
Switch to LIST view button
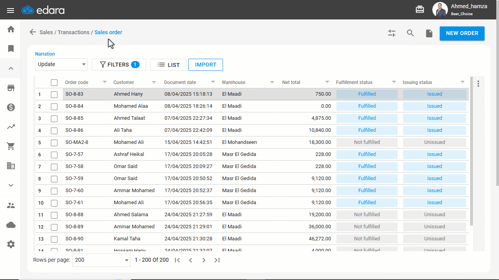pos(168,65)
